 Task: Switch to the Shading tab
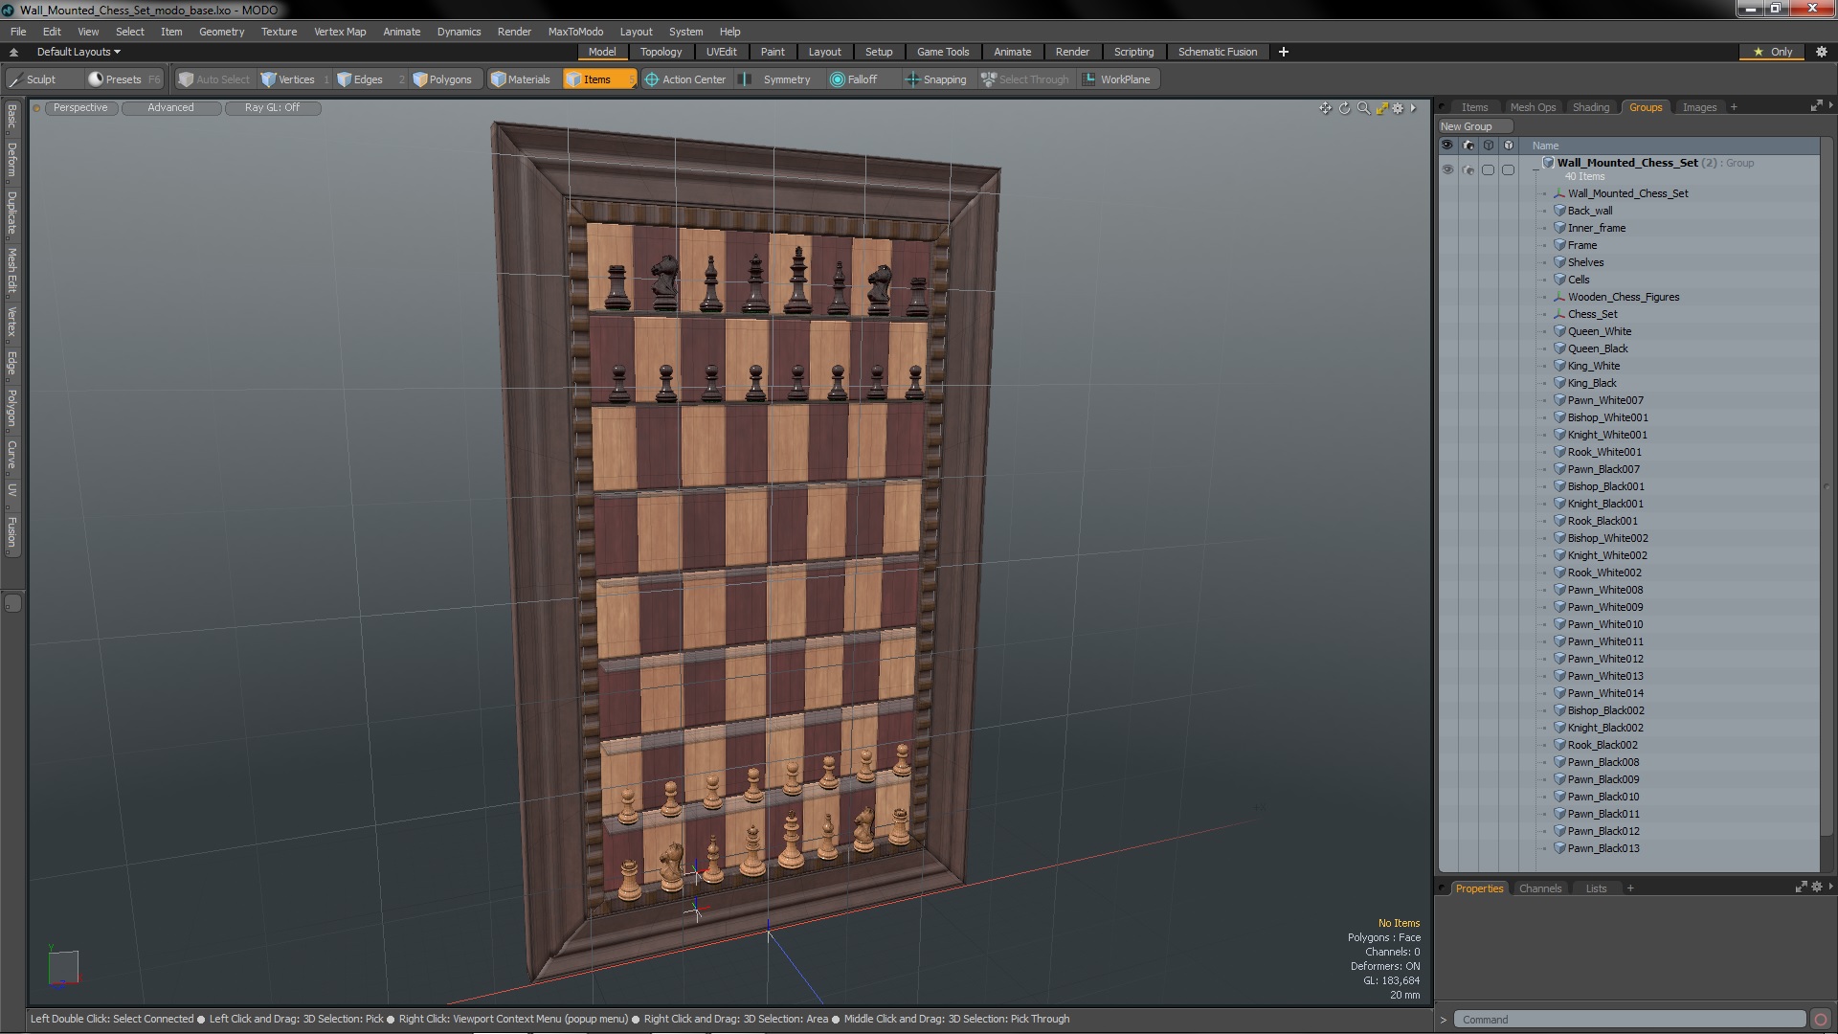tap(1590, 107)
